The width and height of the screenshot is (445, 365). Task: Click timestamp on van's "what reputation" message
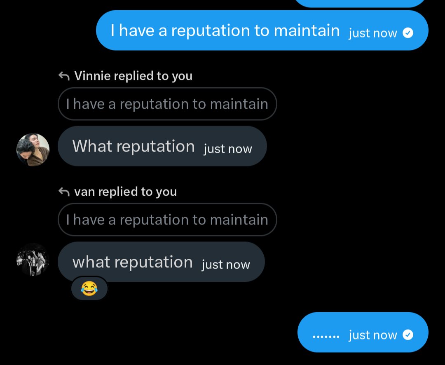tap(226, 264)
